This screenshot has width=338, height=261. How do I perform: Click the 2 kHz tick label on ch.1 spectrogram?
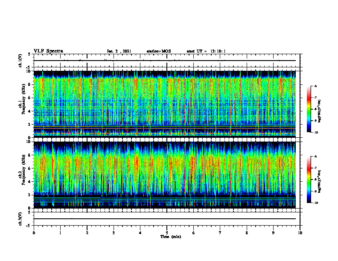point(30,125)
